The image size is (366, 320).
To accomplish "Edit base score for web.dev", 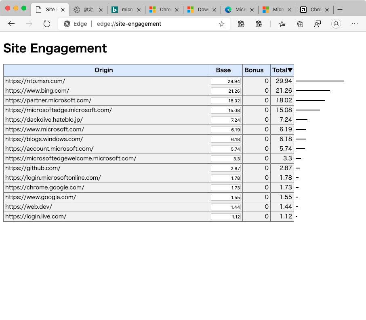I will click(226, 207).
